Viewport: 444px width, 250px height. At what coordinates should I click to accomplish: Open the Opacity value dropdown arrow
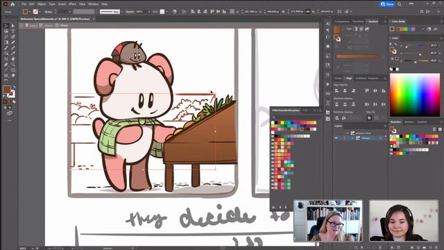pyautogui.click(x=149, y=12)
